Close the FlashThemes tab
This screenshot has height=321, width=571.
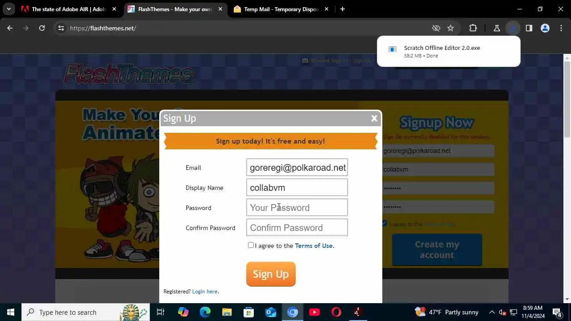pyautogui.click(x=220, y=9)
